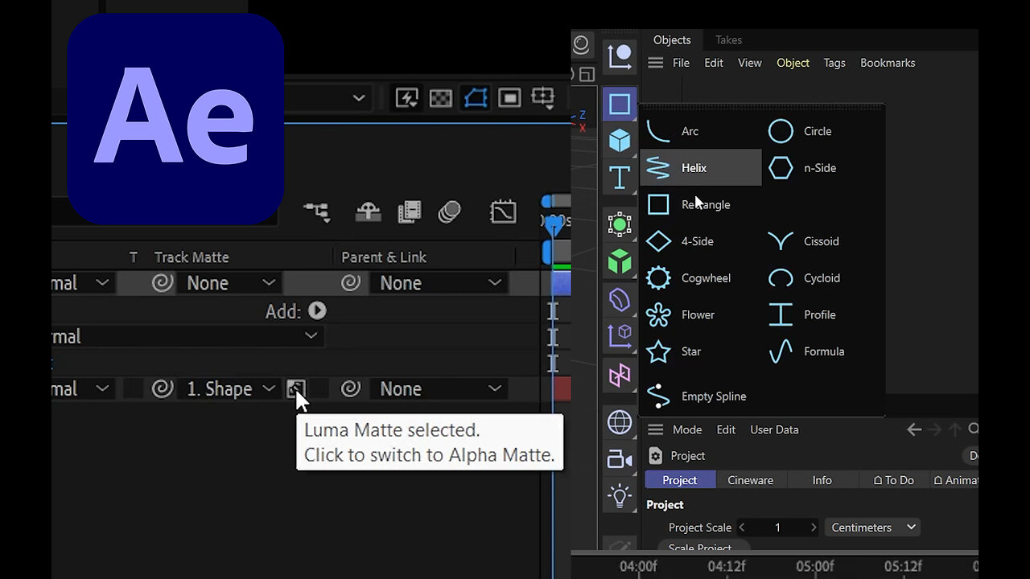The image size is (1030, 579).
Task: Toggle Fast Previews button in After Effects
Action: (407, 98)
